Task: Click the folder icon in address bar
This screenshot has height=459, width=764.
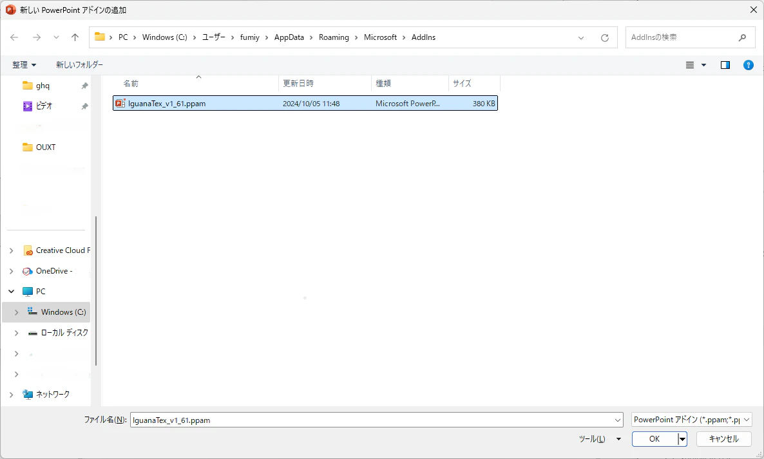Action: [100, 37]
